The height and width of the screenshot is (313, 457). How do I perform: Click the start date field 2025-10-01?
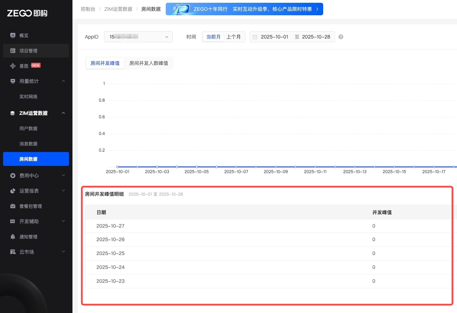coord(274,37)
